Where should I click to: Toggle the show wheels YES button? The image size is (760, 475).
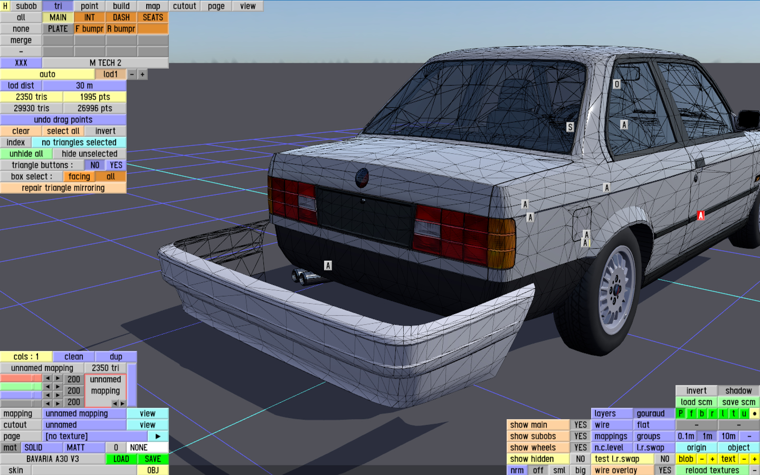click(581, 448)
